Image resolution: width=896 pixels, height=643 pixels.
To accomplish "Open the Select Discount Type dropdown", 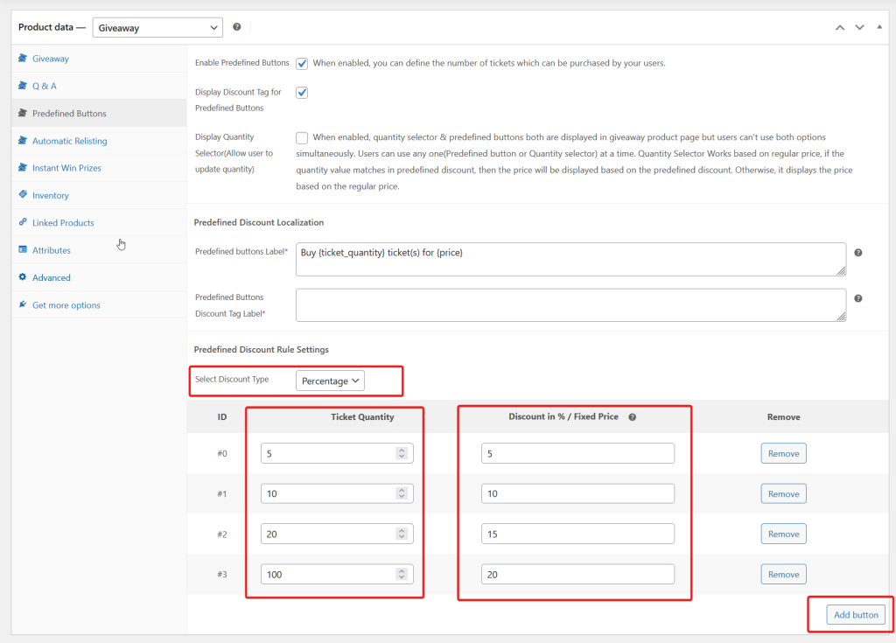I will pyautogui.click(x=330, y=381).
